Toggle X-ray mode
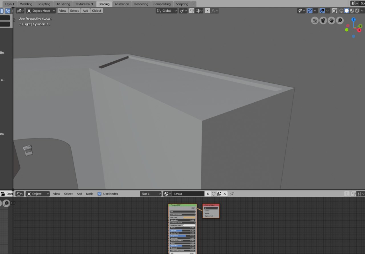Screen dimensions: 365x254 click(x=334, y=11)
